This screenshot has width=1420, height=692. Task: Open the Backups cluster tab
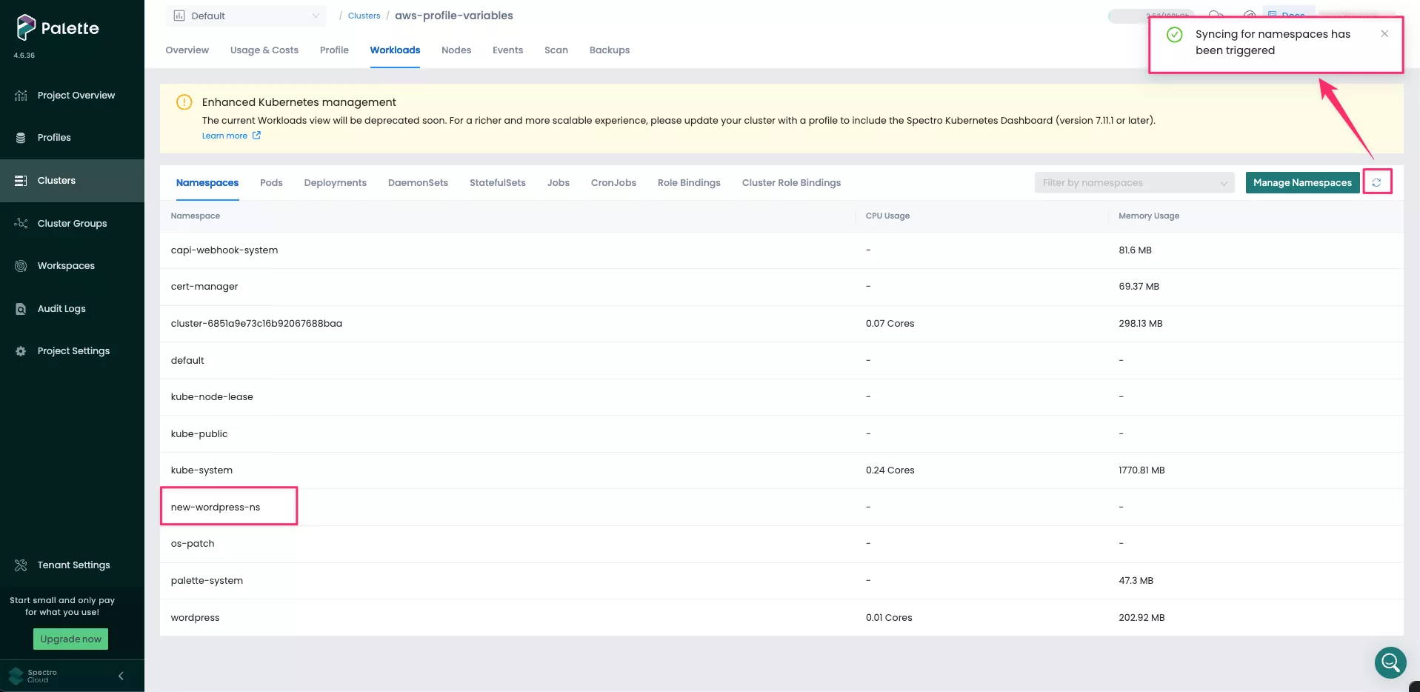pyautogui.click(x=609, y=50)
